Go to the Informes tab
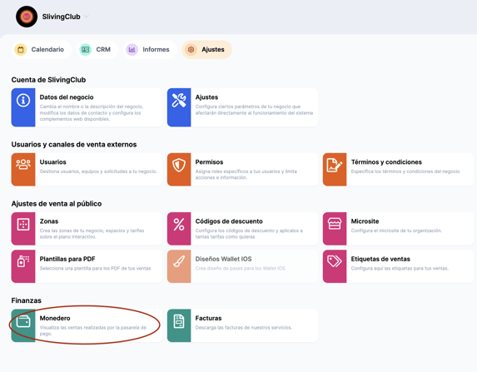The image size is (477, 372). click(150, 49)
